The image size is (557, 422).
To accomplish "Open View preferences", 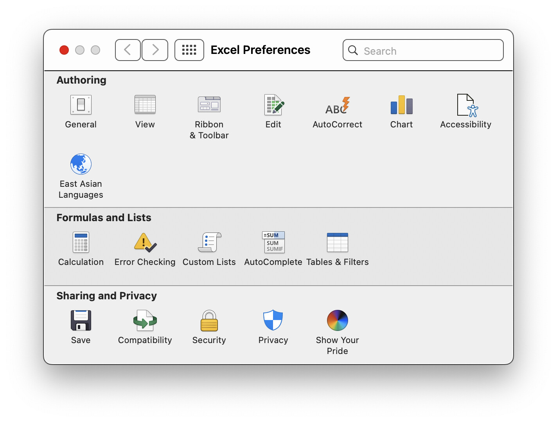I will [145, 105].
